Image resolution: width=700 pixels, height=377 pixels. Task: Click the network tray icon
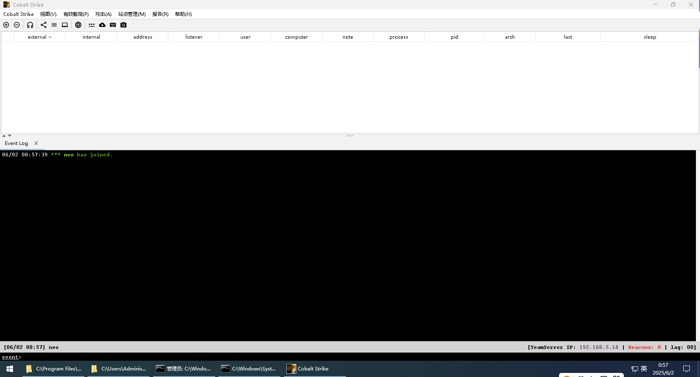[635, 369]
